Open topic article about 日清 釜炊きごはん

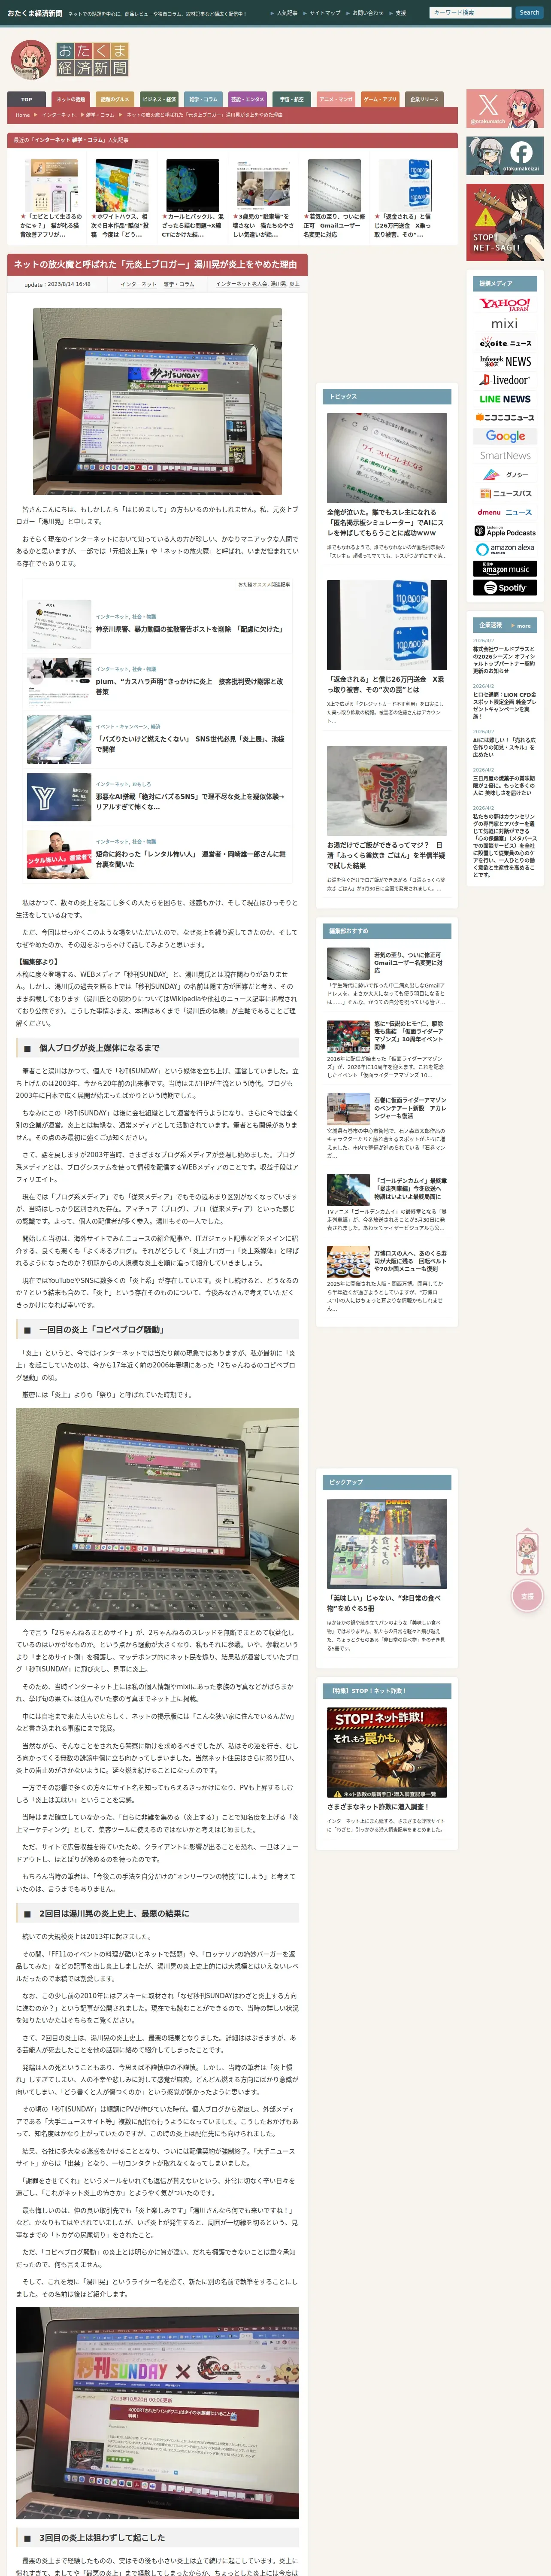387,819
